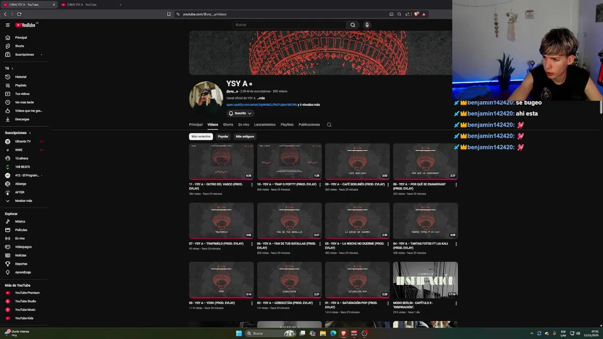Open Ultramix TV subscription channel
This screenshot has height=339, width=603.
(x=23, y=141)
